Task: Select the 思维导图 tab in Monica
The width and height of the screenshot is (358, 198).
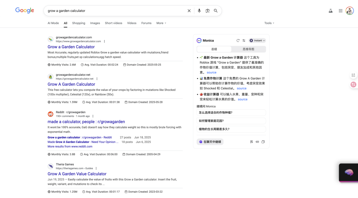Action: 248,49
